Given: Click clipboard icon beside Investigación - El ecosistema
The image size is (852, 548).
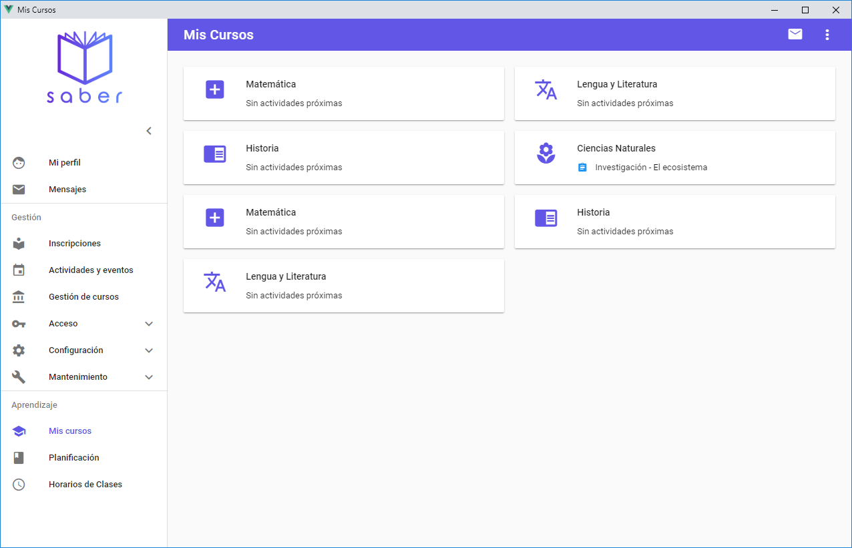Looking at the screenshot, I should pos(582,168).
